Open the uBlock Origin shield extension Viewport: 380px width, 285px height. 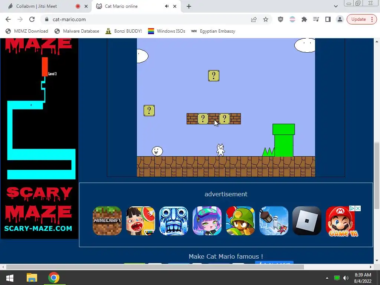point(281,19)
